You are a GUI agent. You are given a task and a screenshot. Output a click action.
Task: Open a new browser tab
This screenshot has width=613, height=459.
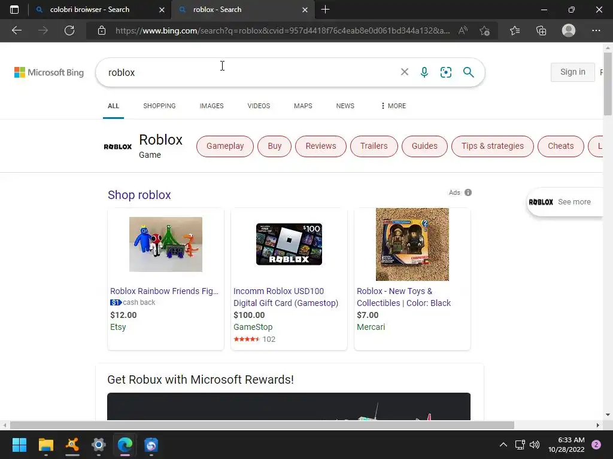(325, 10)
